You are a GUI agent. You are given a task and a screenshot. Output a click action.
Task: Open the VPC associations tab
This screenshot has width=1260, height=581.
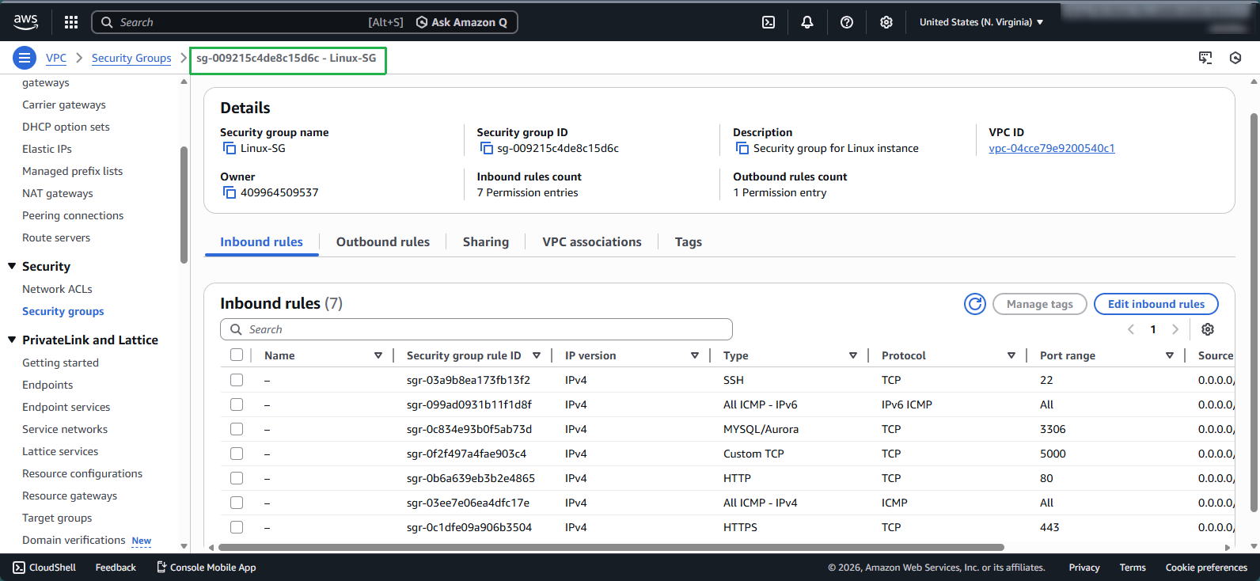[x=592, y=242]
